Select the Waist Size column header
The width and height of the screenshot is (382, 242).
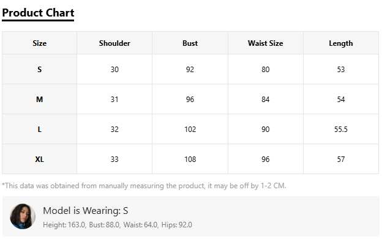coord(266,43)
